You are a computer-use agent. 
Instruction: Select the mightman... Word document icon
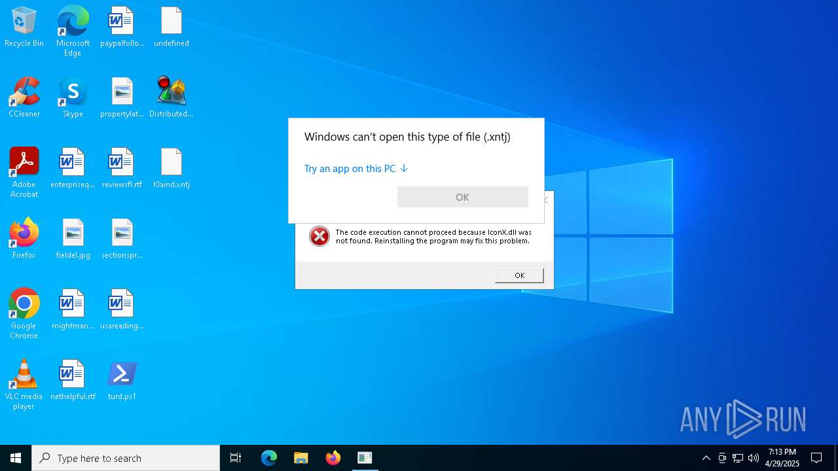coord(73,309)
